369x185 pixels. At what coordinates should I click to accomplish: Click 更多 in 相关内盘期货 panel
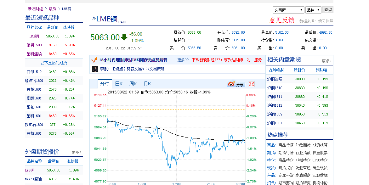[326, 61]
